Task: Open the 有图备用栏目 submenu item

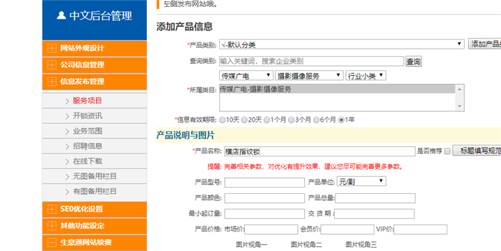Action: click(x=95, y=192)
